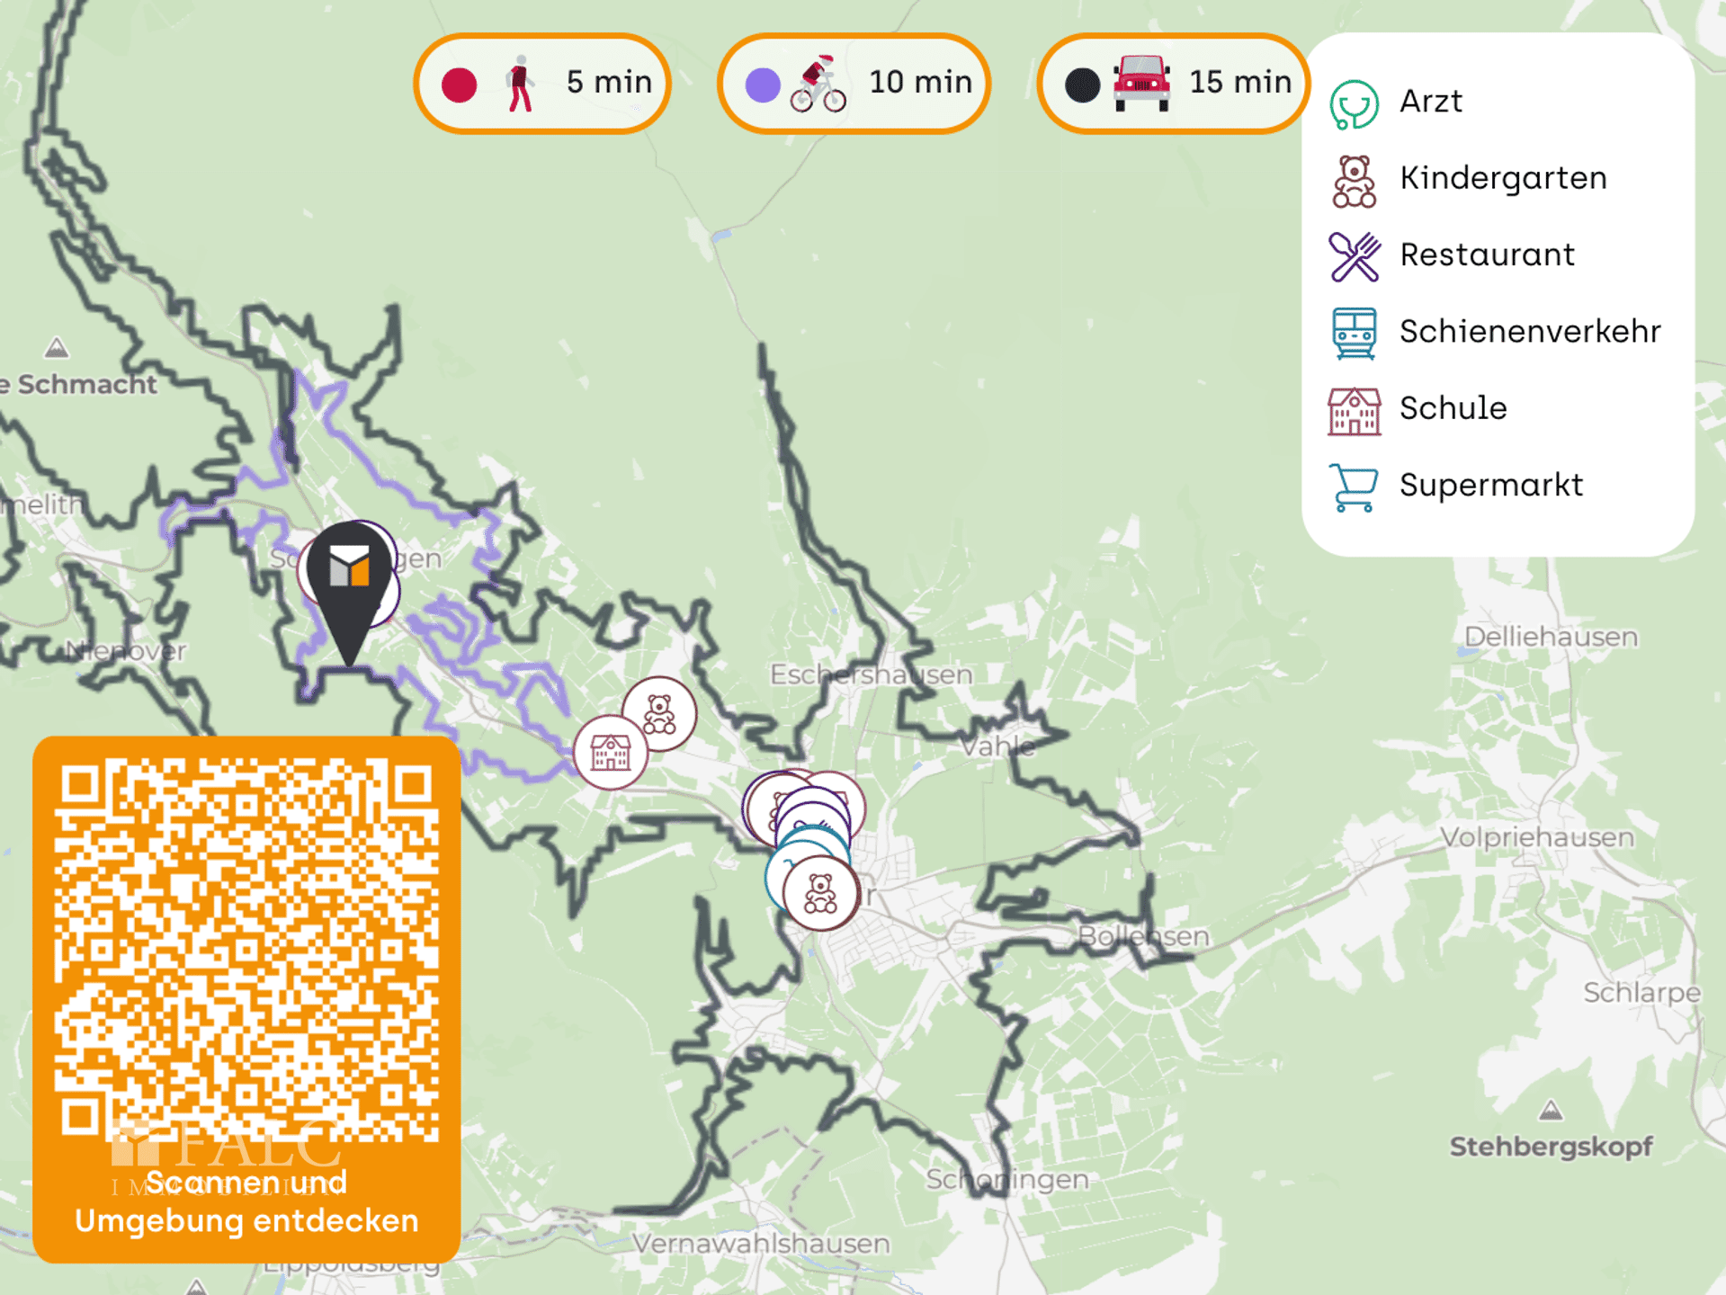Select Supermarkt label in legend
Viewport: 1726px width, 1295px height.
click(1490, 486)
